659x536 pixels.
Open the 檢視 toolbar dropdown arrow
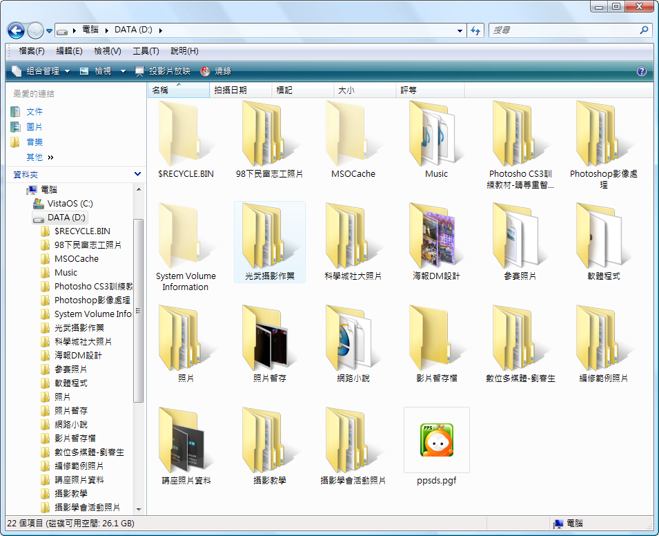(123, 71)
